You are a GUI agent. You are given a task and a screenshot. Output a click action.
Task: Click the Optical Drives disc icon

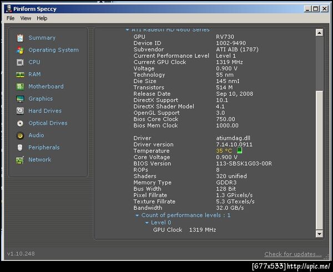[20, 123]
